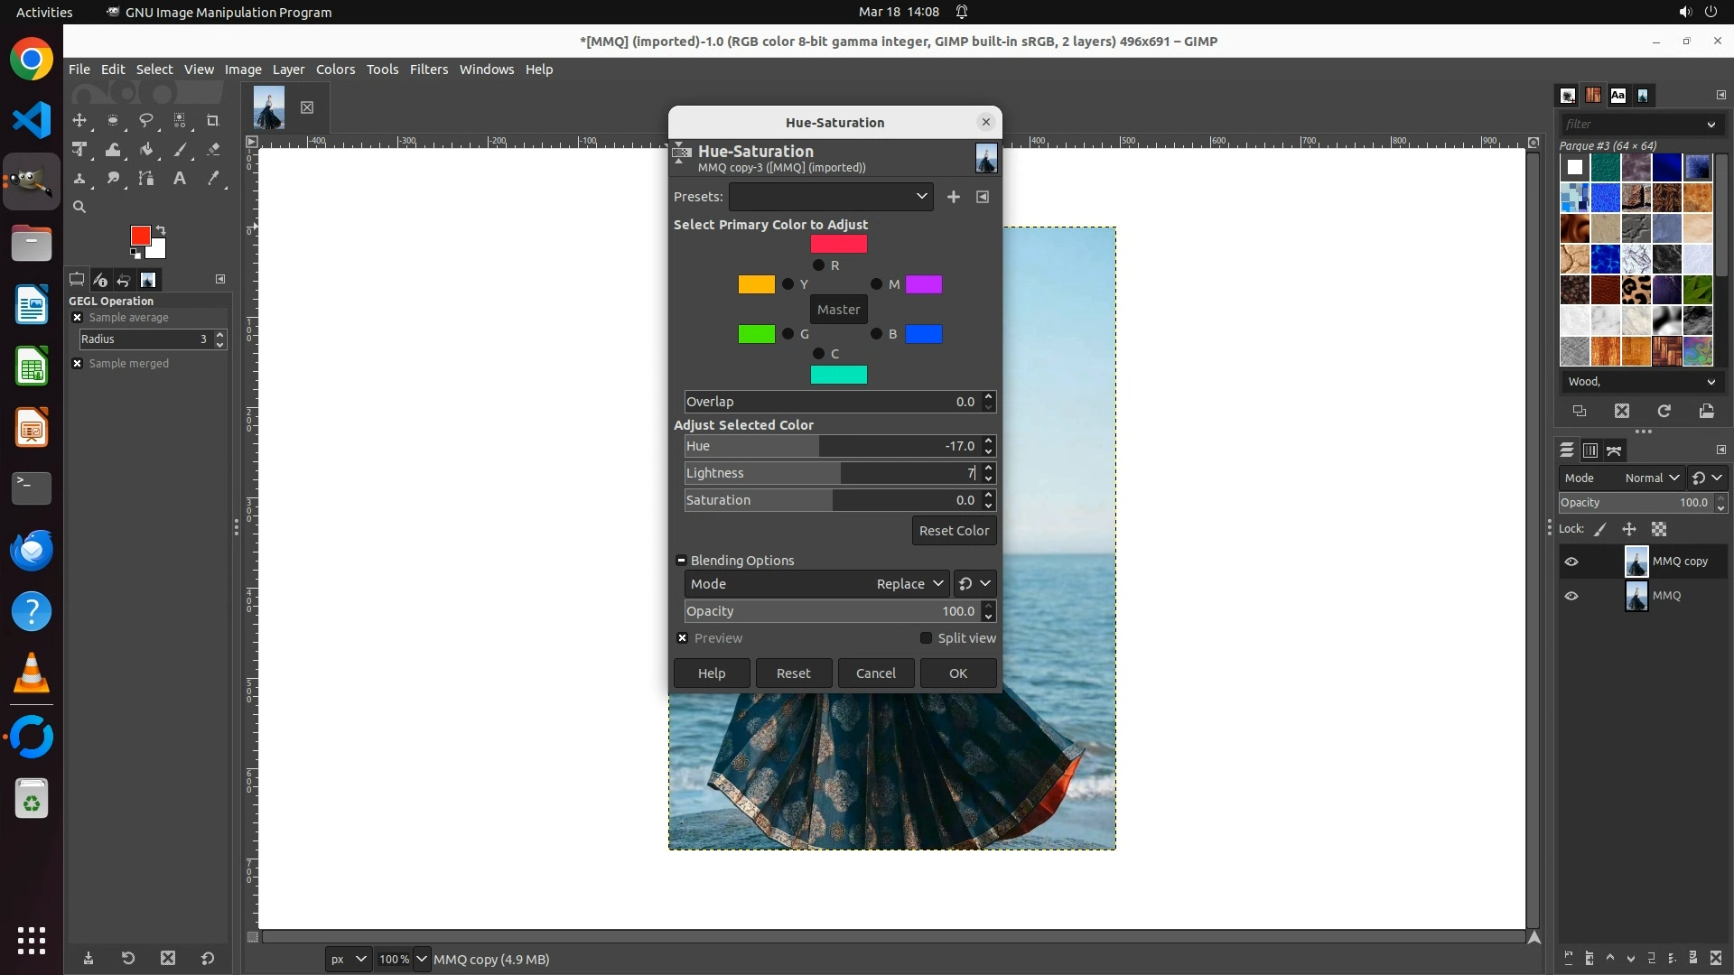Toggle the Preview checkbox
This screenshot has width=1734, height=975.
point(683,638)
